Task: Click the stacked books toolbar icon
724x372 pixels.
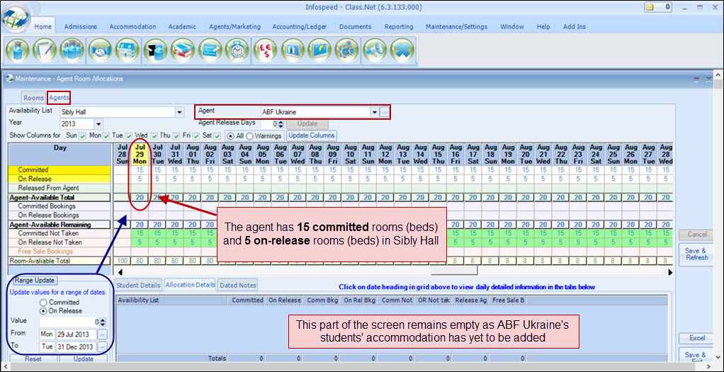Action: 182,51
